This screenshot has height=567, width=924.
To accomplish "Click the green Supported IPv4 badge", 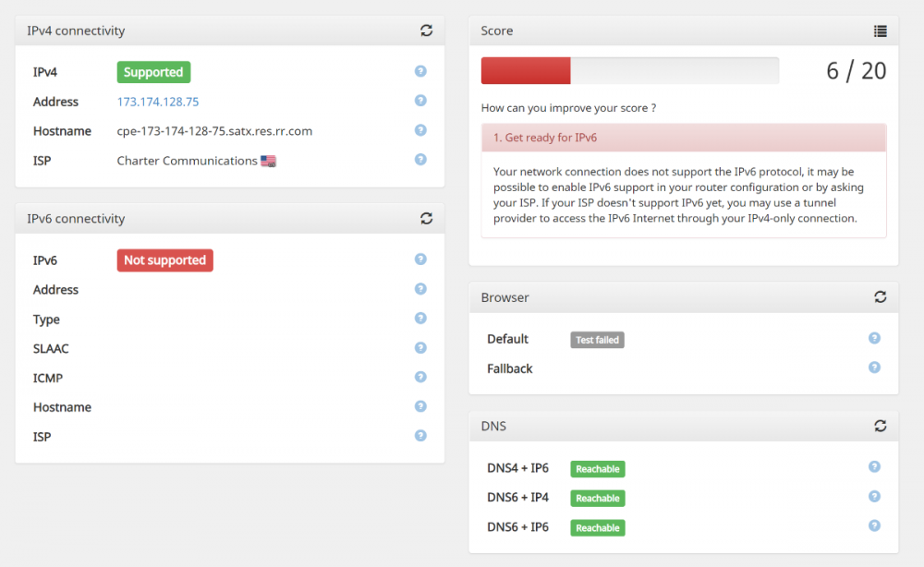I will click(x=153, y=72).
